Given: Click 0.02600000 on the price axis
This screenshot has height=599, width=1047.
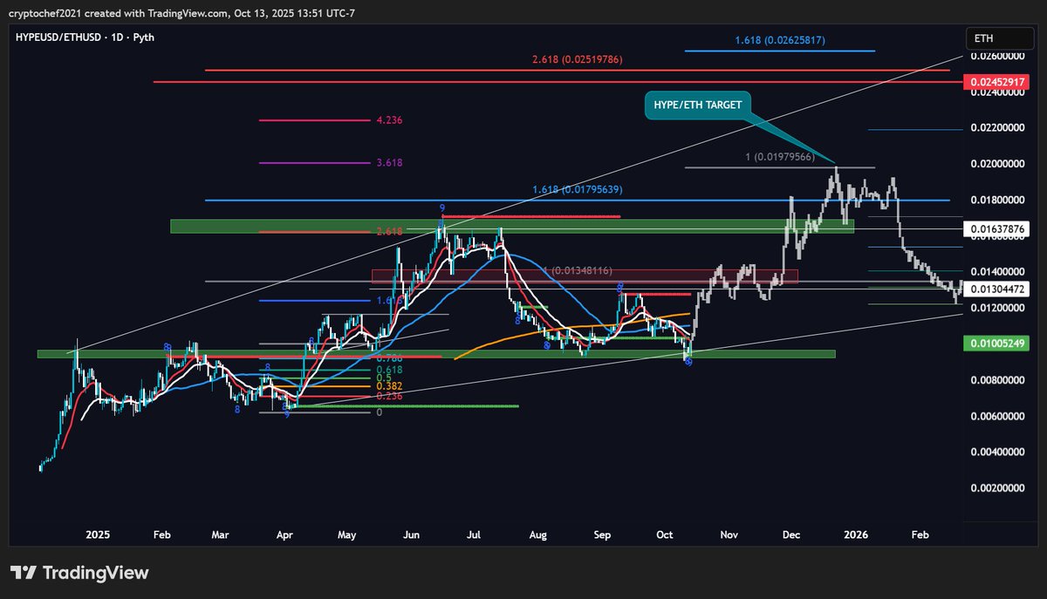Looking at the screenshot, I should point(998,57).
